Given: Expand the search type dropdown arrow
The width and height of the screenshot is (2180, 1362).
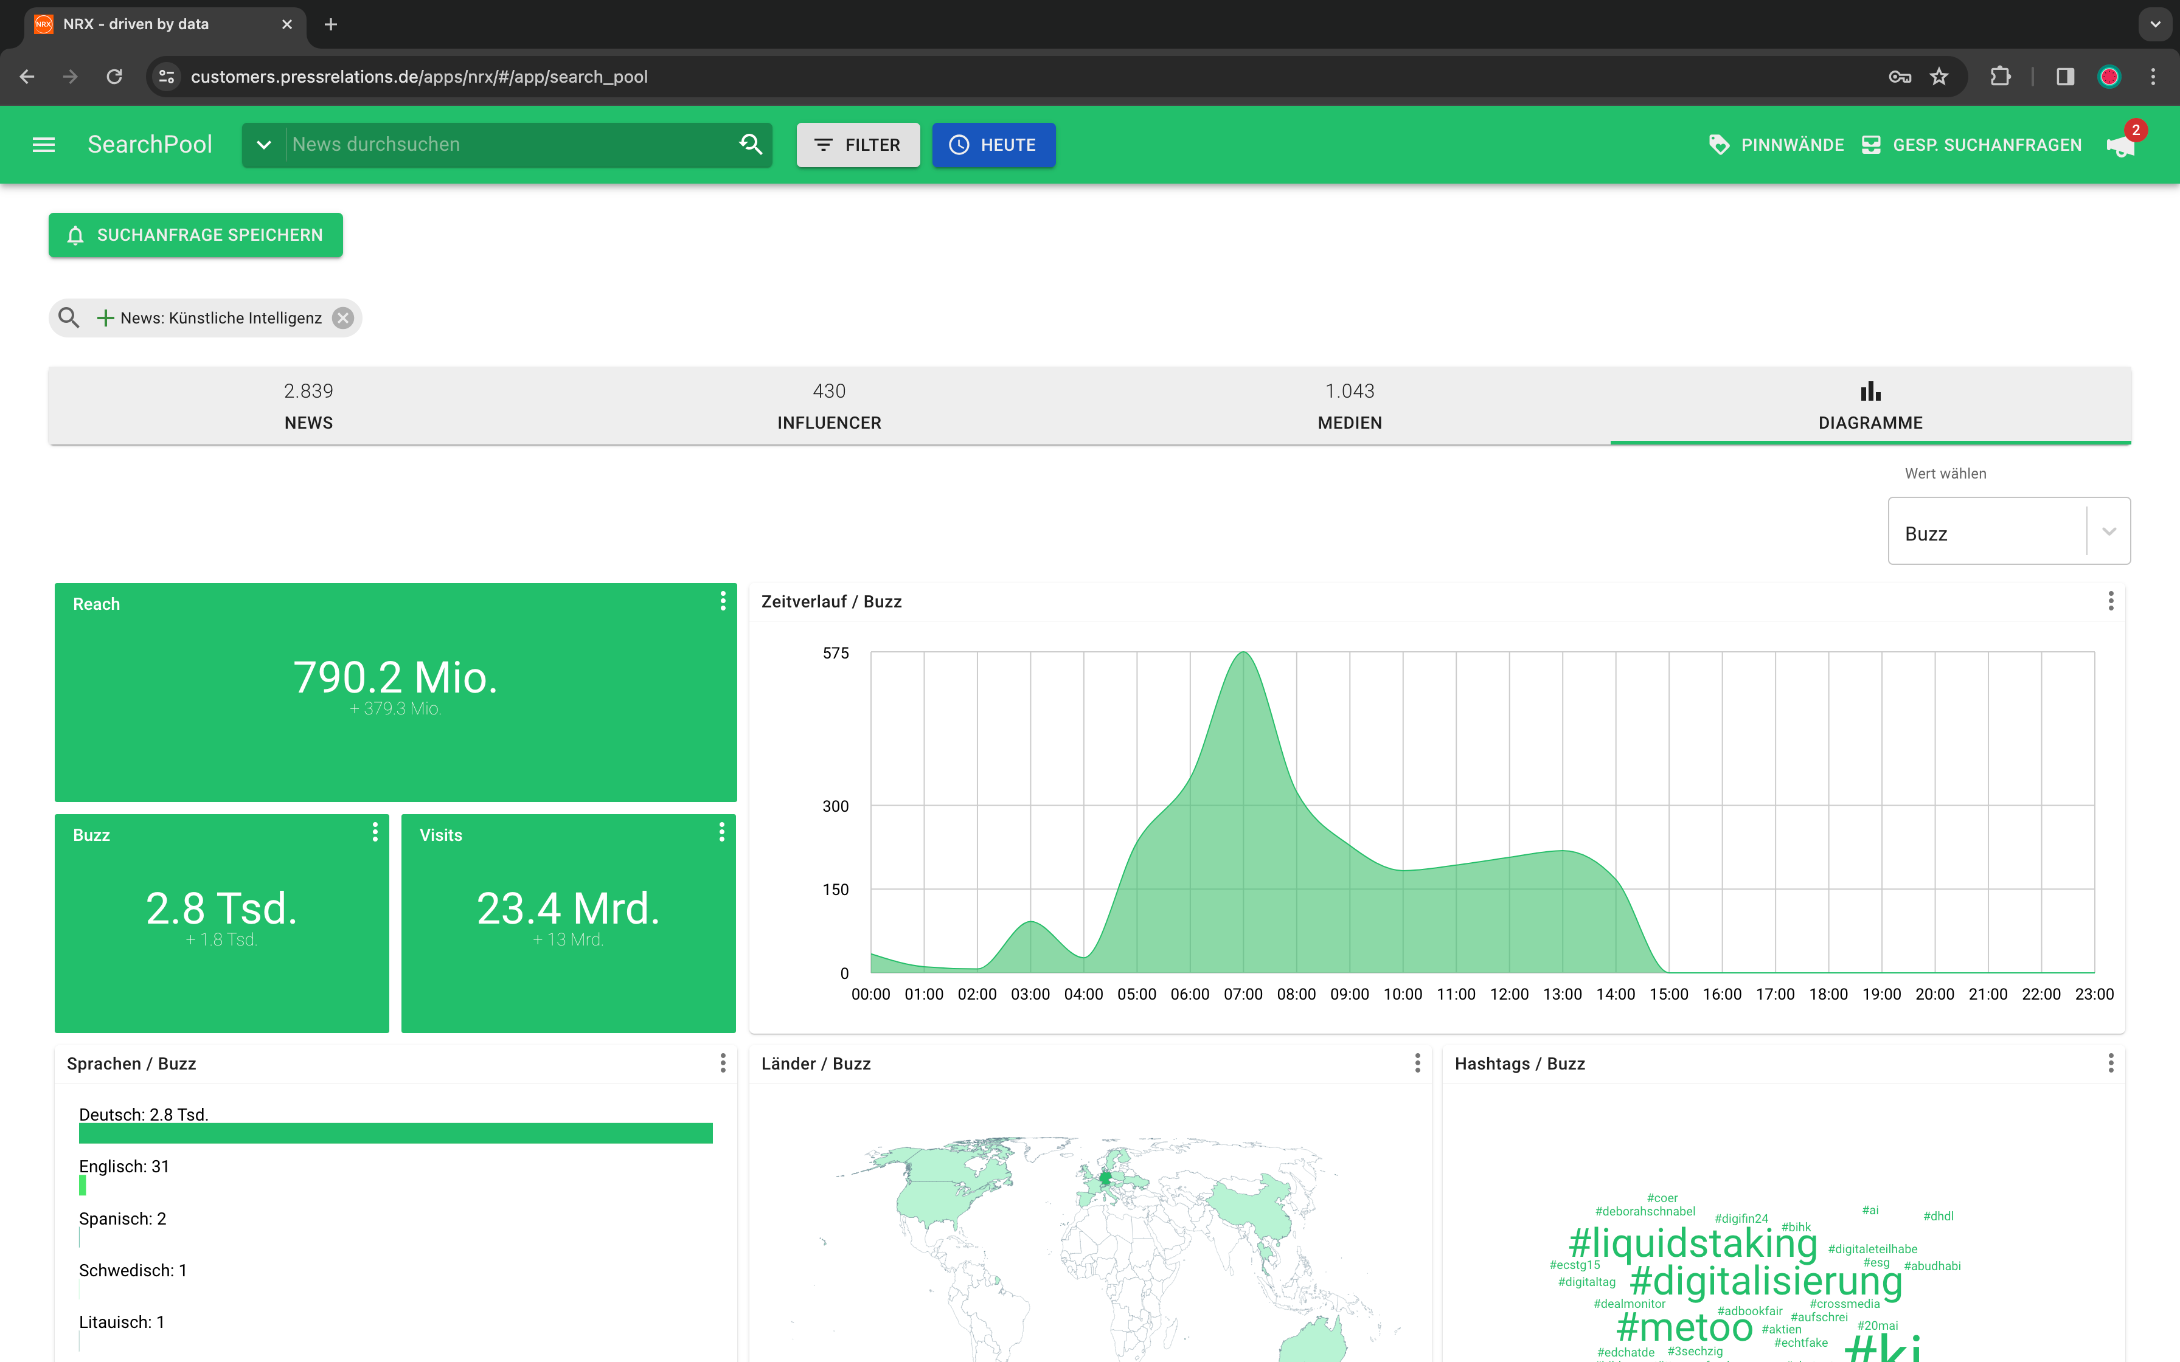Looking at the screenshot, I should 264,145.
